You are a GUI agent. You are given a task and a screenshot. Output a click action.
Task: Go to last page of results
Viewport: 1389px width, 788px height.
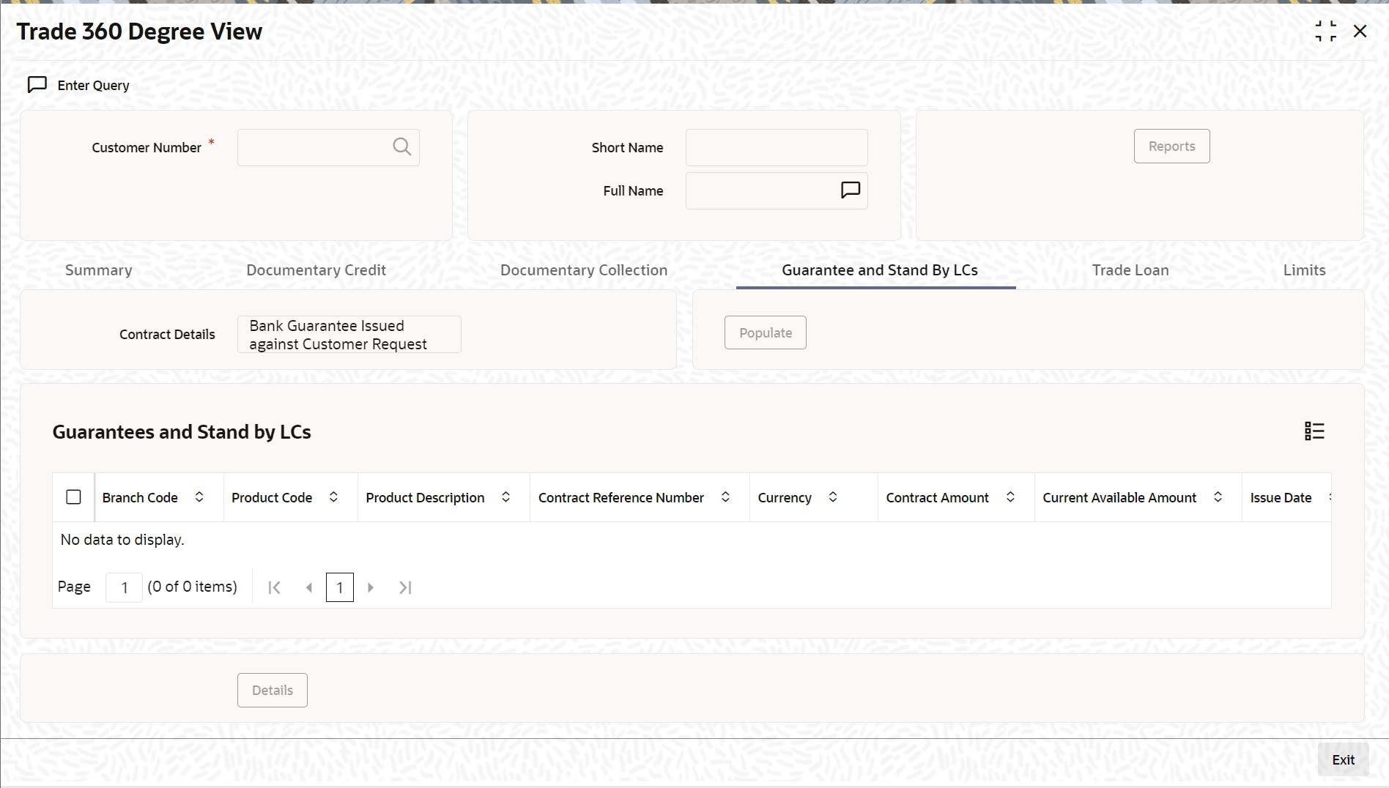(x=405, y=587)
